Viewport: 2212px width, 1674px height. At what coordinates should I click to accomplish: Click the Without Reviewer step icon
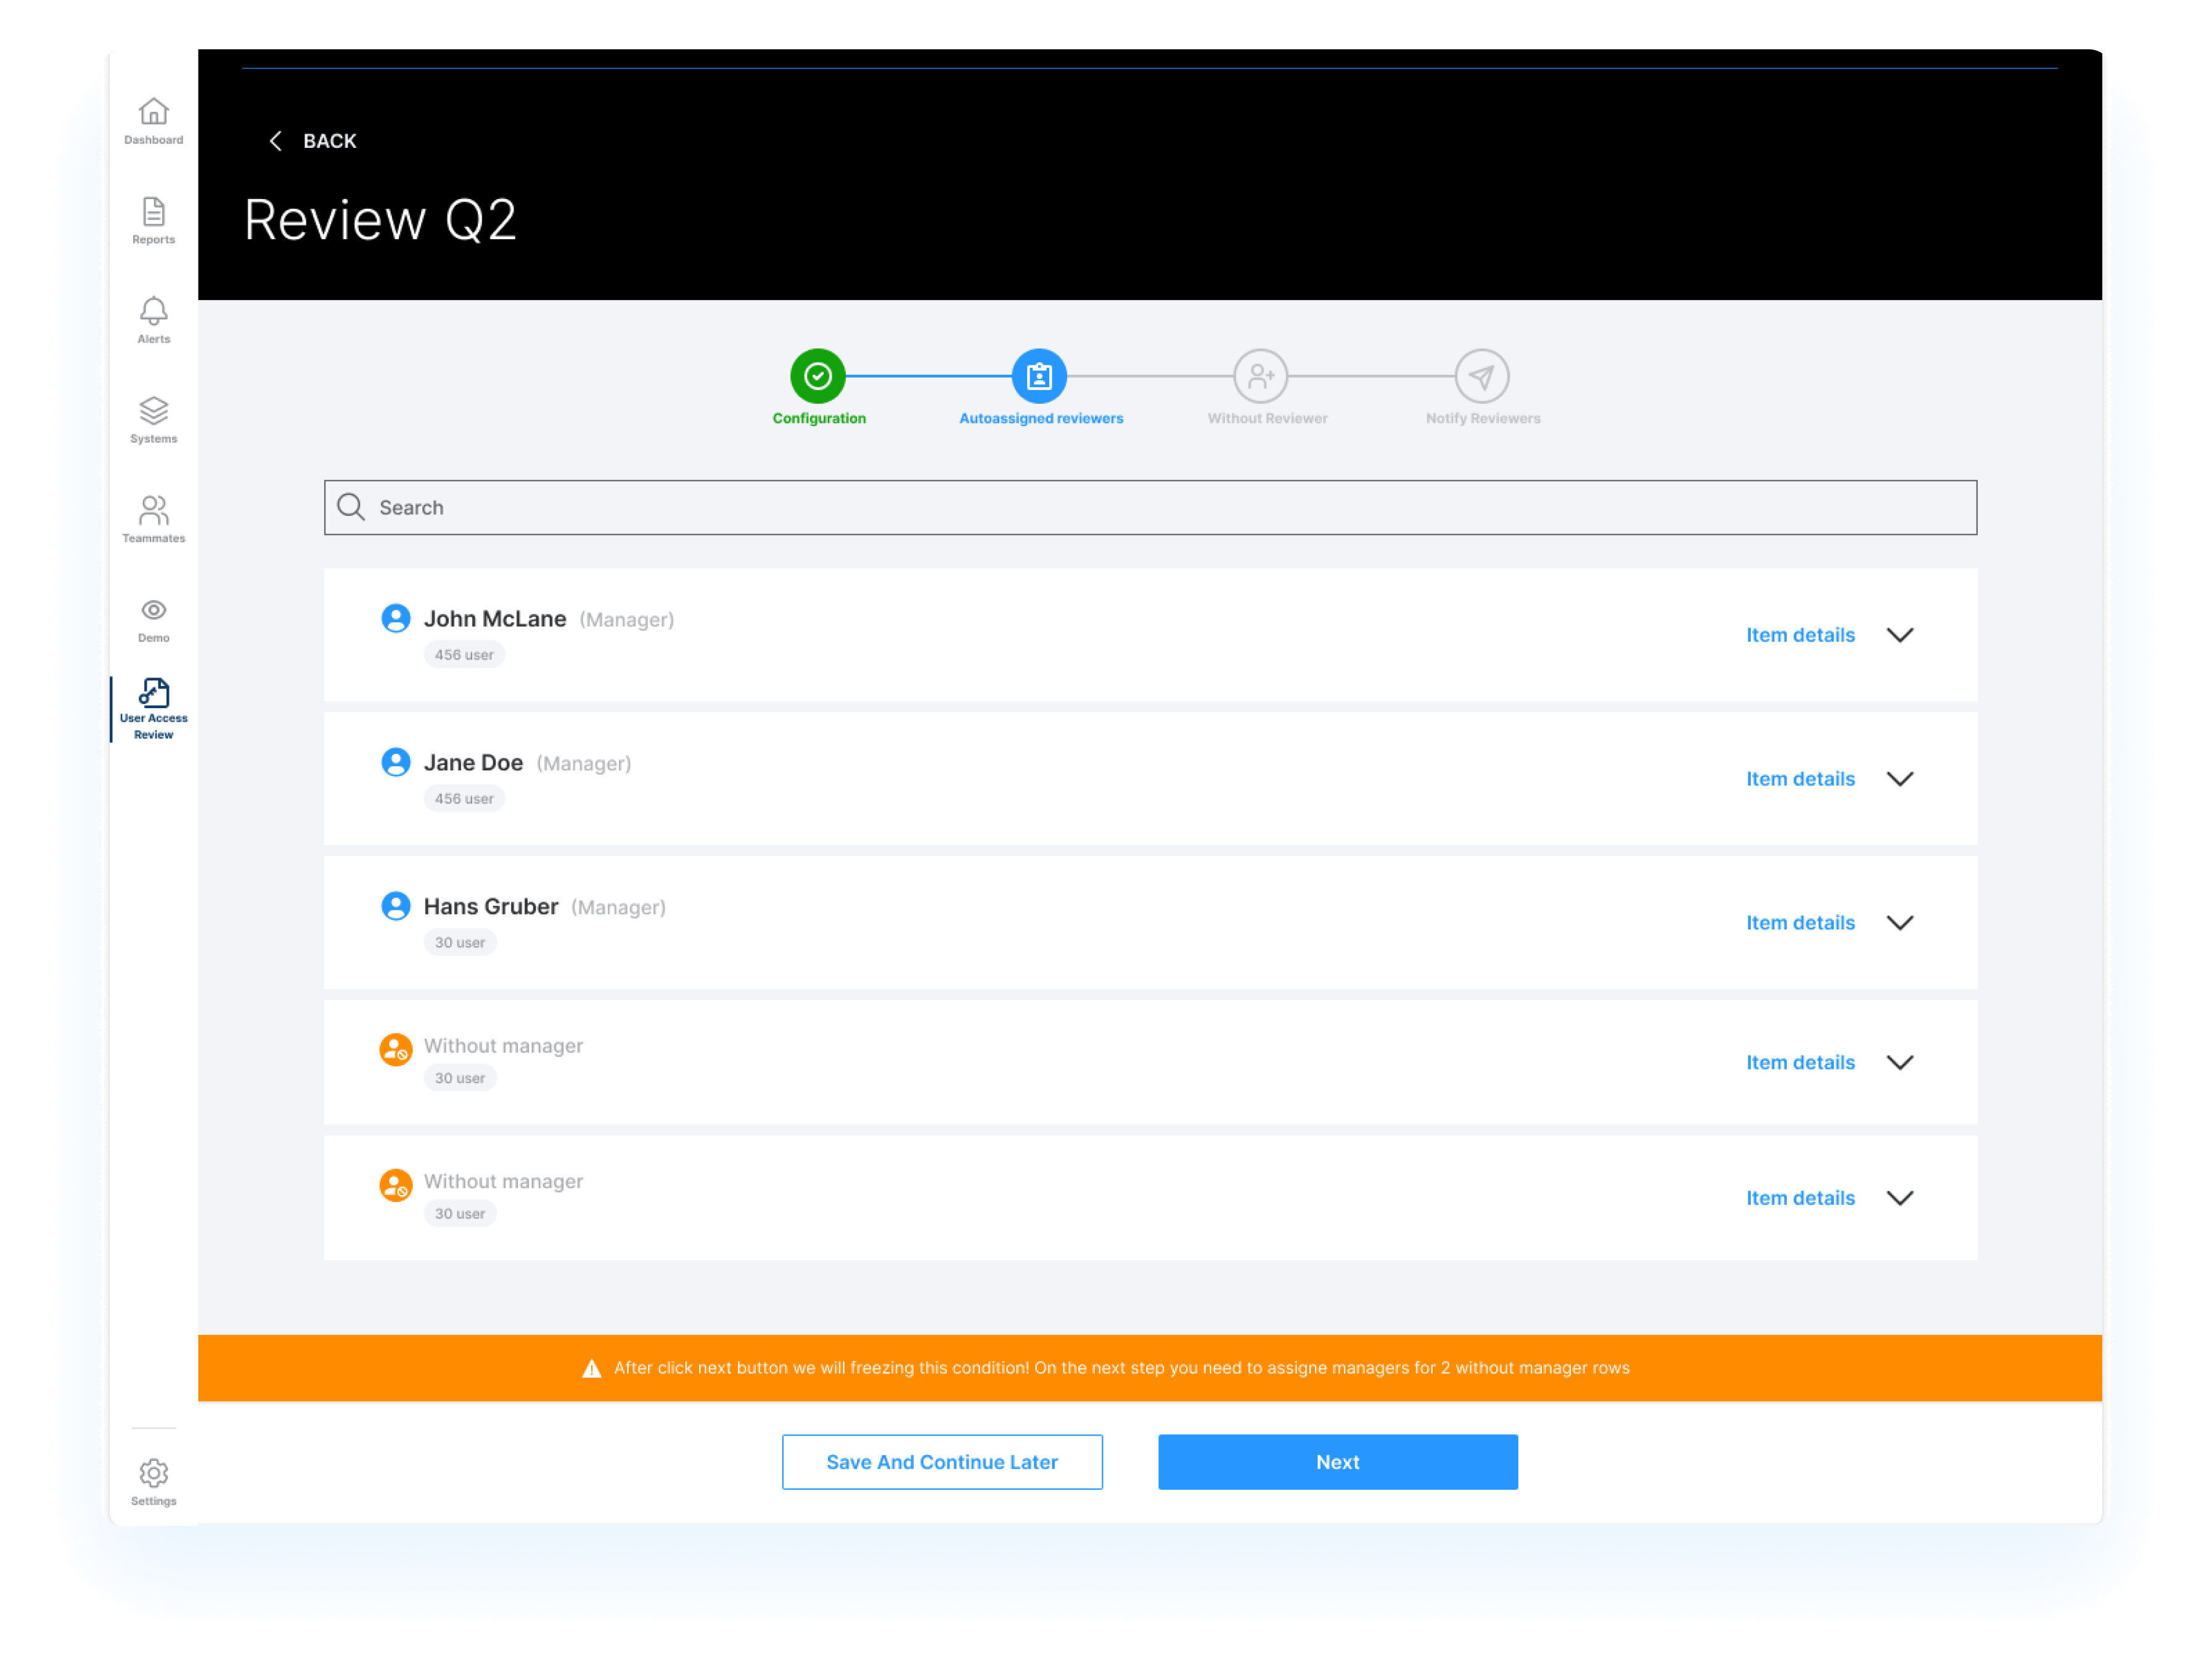(x=1261, y=376)
